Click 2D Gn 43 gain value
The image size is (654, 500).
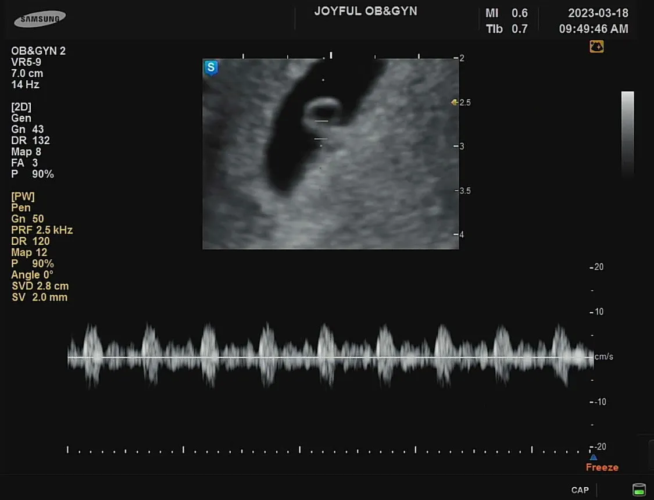click(27, 129)
